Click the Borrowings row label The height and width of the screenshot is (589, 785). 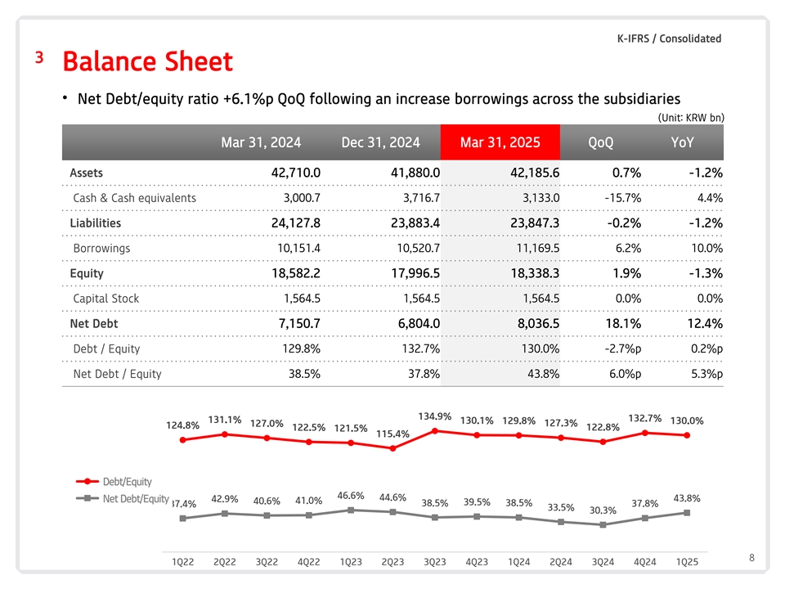(x=101, y=248)
